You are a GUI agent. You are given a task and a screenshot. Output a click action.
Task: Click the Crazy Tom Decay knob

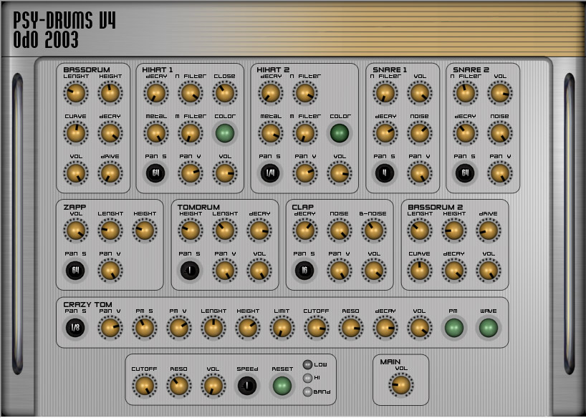[385, 328]
